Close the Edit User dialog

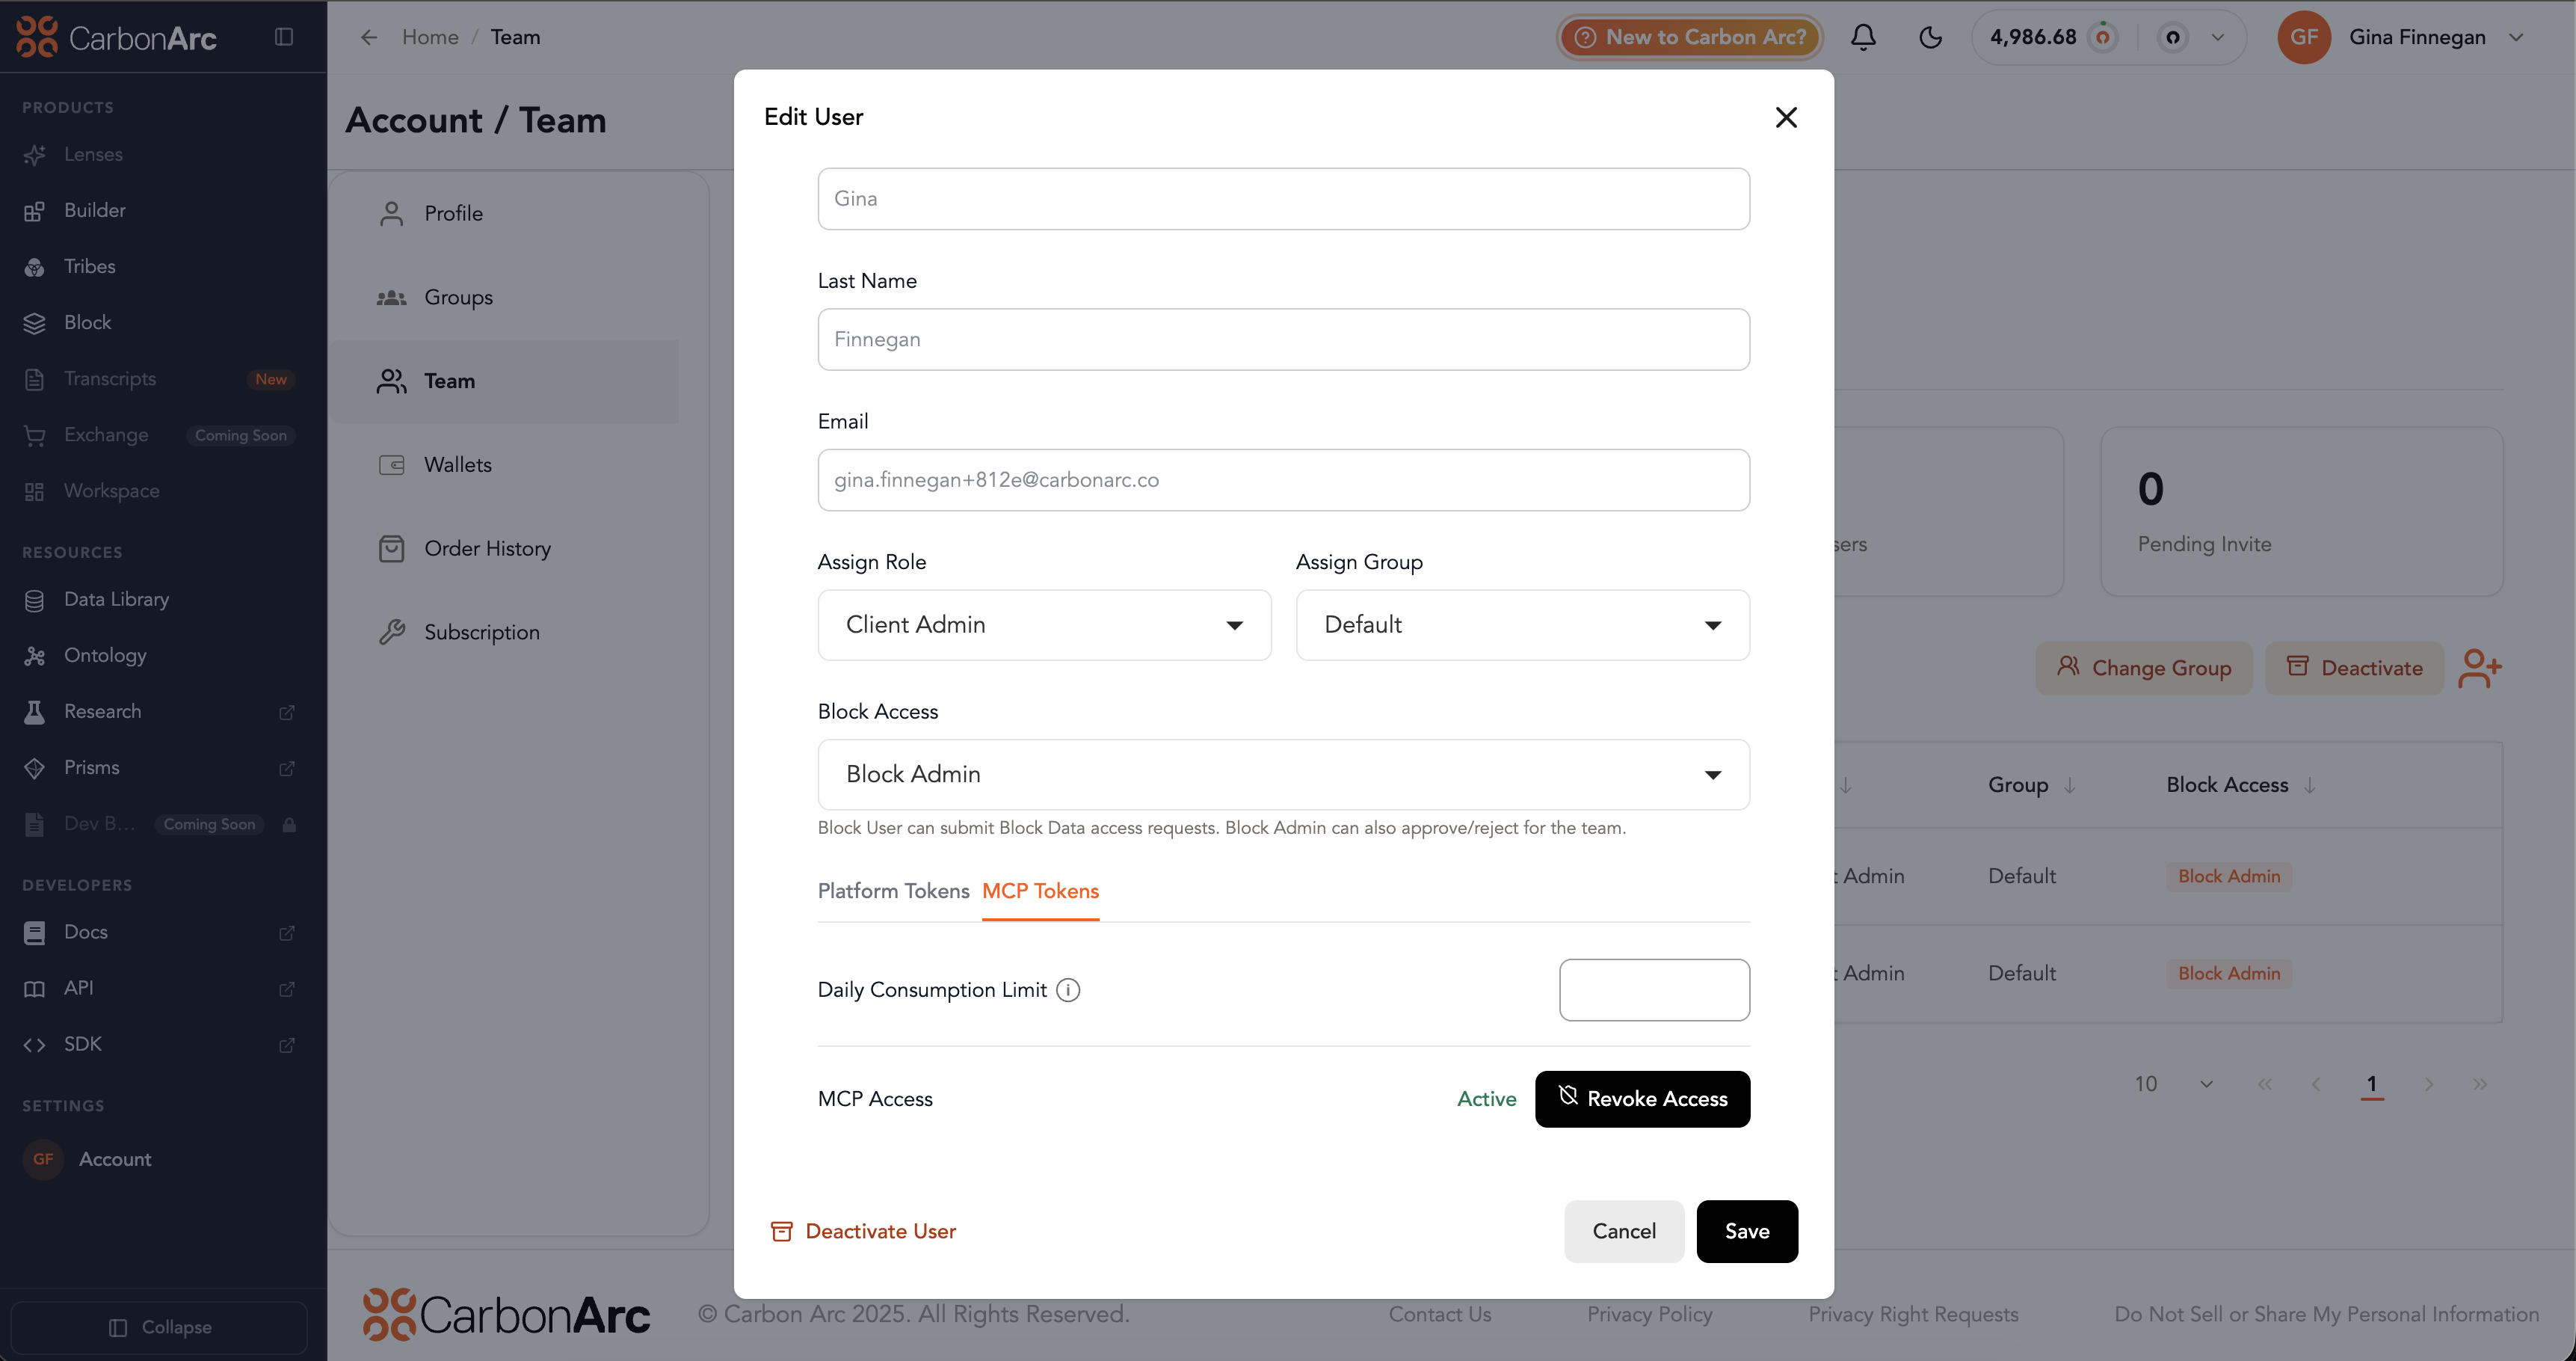point(1786,117)
